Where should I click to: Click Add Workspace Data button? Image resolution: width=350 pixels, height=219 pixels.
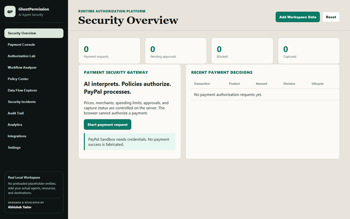click(297, 17)
